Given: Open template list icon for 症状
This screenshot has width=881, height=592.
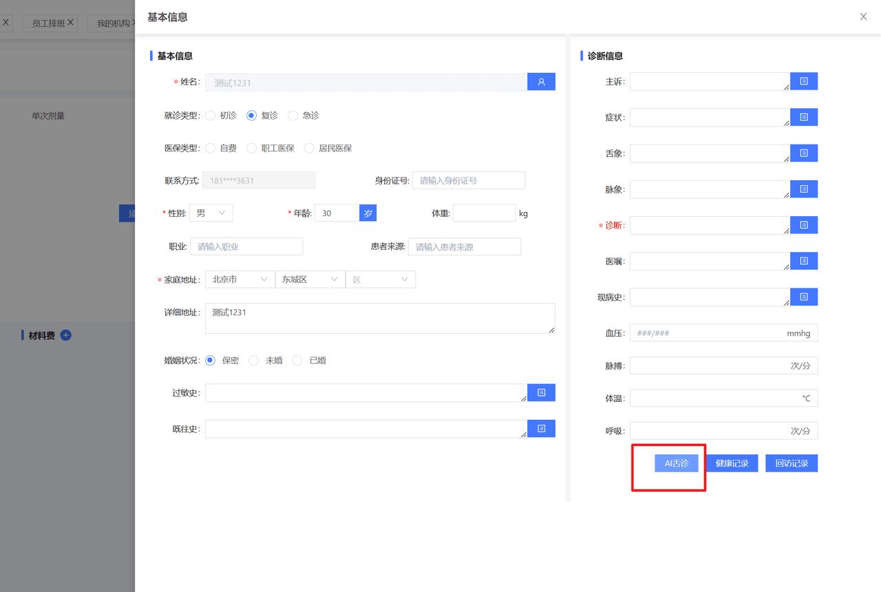Looking at the screenshot, I should 804,117.
